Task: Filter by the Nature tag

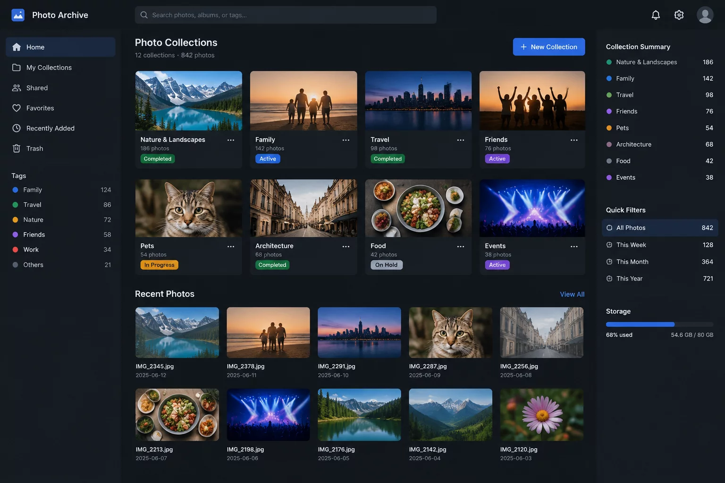Action: (61, 220)
